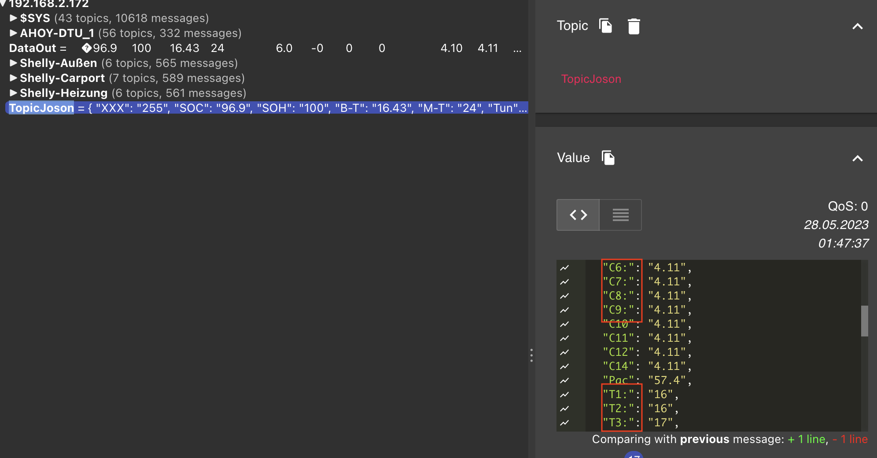Switch value view to JSON code mode
877x458 pixels.
pos(578,215)
